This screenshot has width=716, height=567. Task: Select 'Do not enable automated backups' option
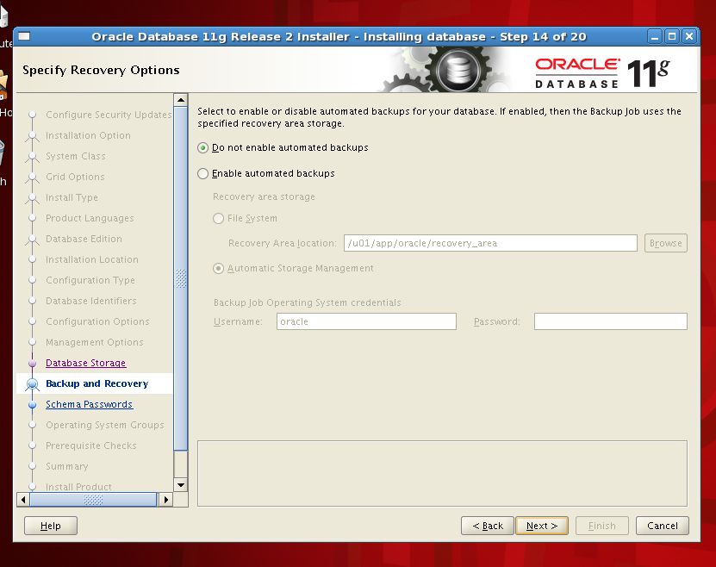[203, 148]
